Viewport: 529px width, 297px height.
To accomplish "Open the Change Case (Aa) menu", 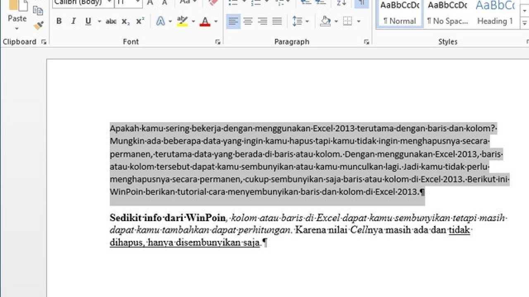I will click(187, 2).
